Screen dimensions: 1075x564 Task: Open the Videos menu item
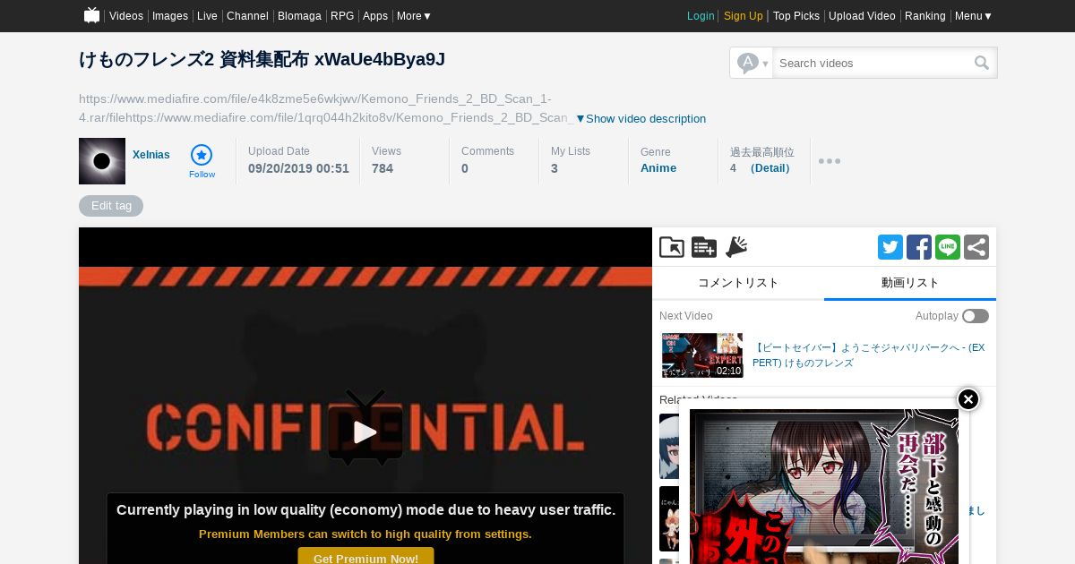[x=126, y=16]
